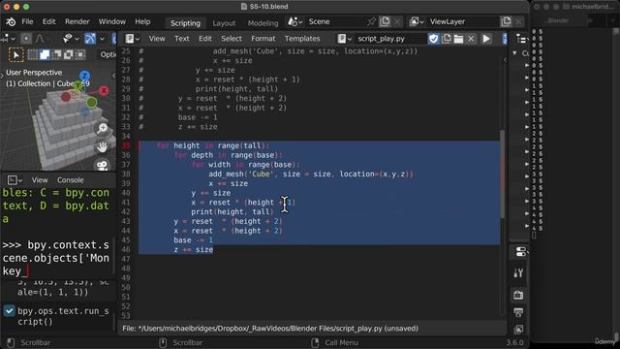Open the Console menu

tap(71, 180)
